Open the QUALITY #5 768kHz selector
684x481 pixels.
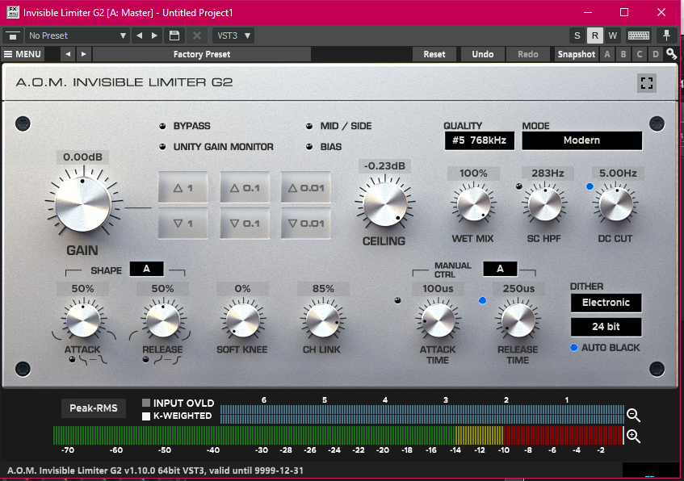click(480, 140)
